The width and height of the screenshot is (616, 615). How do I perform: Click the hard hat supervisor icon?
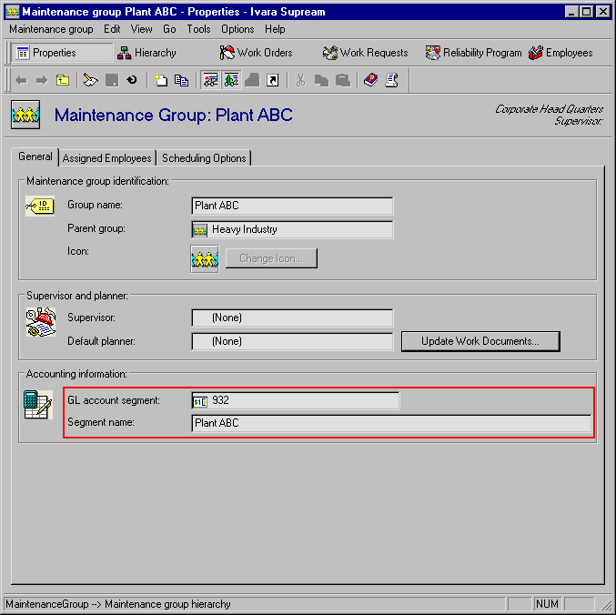(41, 322)
